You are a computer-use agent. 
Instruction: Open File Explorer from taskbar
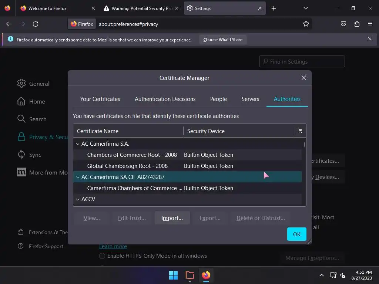click(190, 275)
